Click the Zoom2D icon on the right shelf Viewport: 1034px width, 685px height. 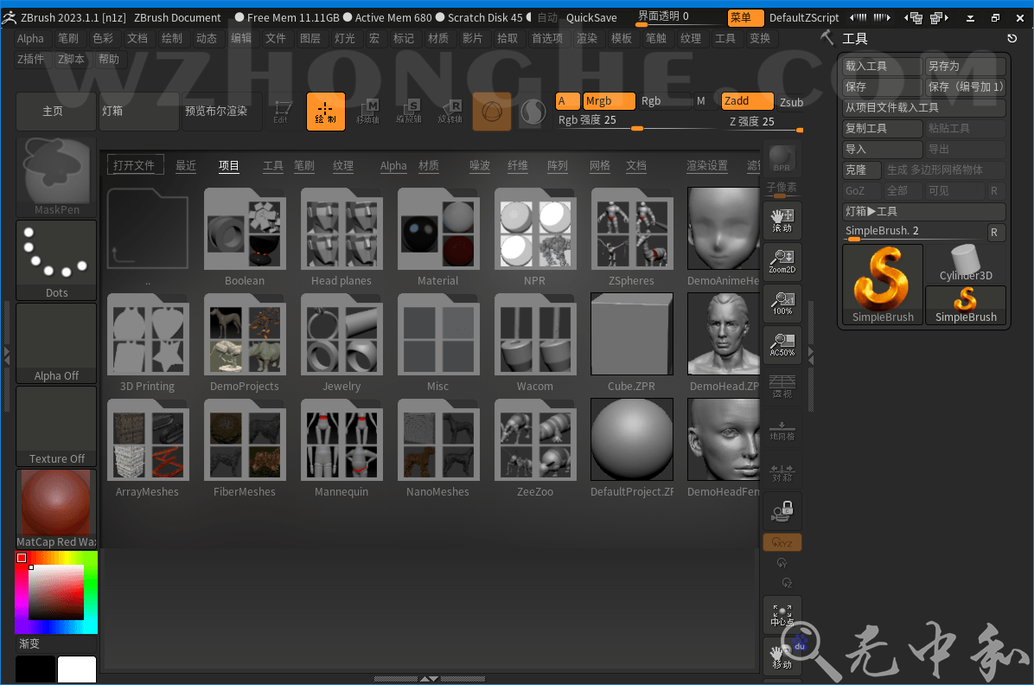782,261
